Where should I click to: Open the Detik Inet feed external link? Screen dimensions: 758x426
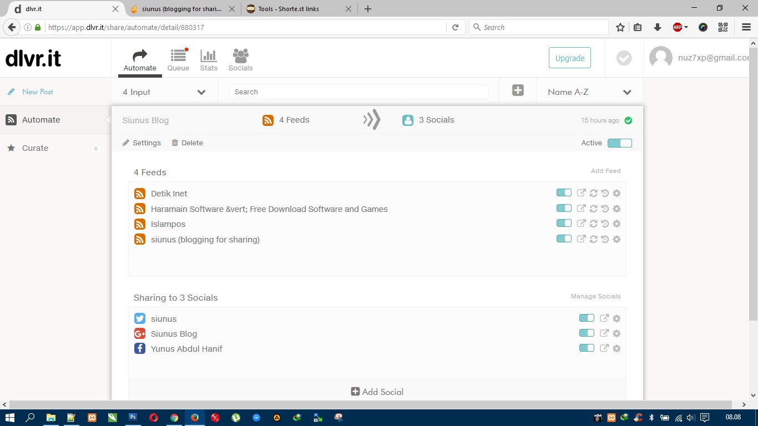click(x=581, y=193)
